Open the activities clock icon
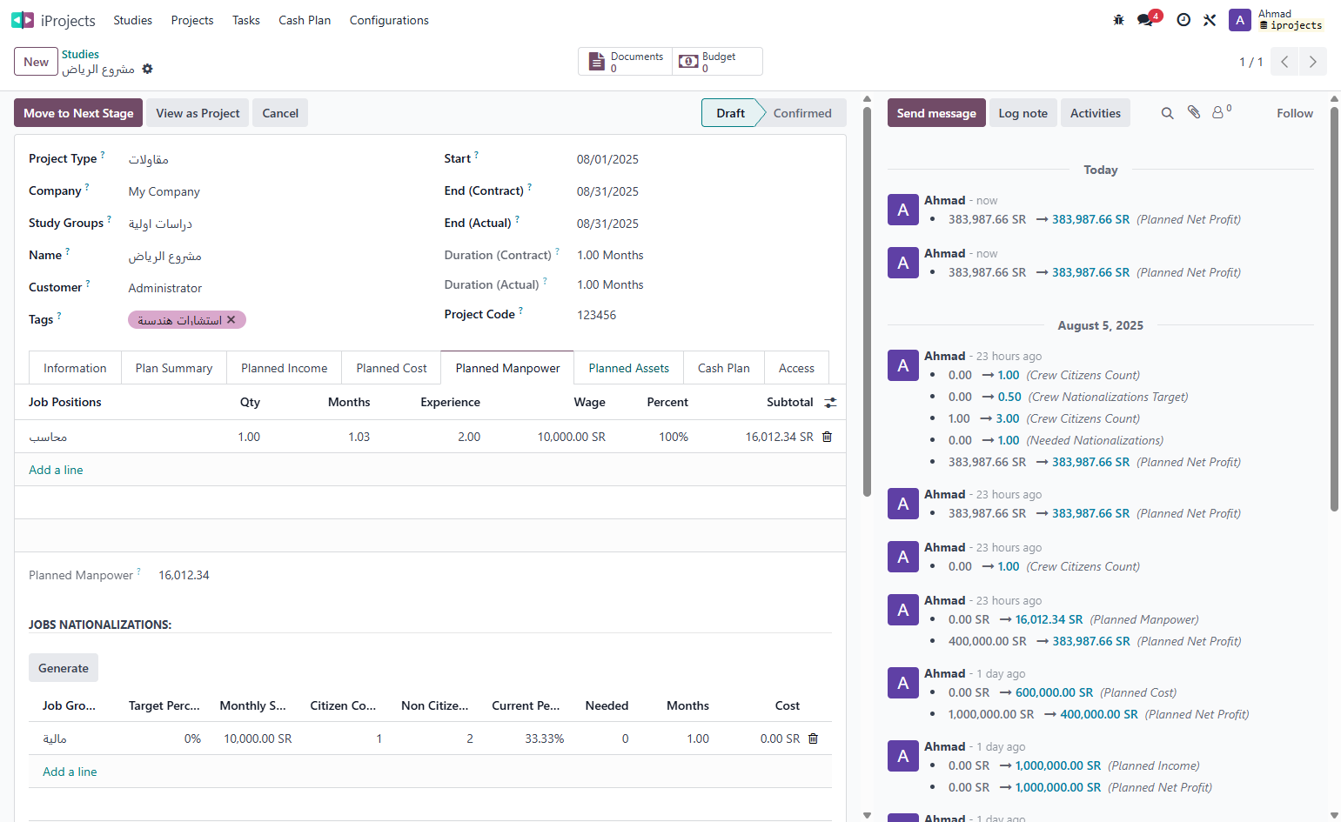This screenshot has width=1341, height=822. coord(1183,20)
